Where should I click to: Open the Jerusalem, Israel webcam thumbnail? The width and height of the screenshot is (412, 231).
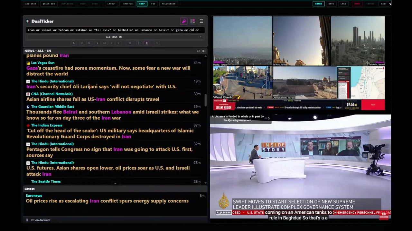(x=304, y=83)
